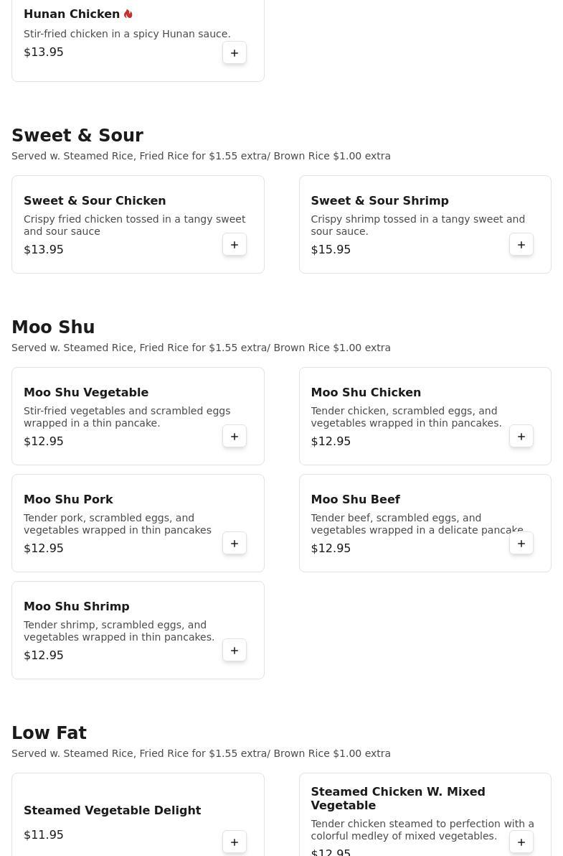This screenshot has height=856, width=563.
Task: Open Sweet & Sour Shrimp item details
Action: click(379, 201)
